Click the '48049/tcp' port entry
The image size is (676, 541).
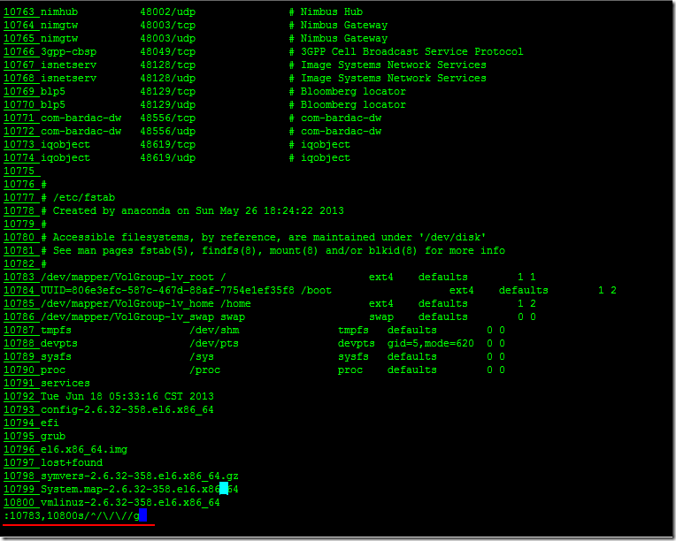tap(167, 51)
